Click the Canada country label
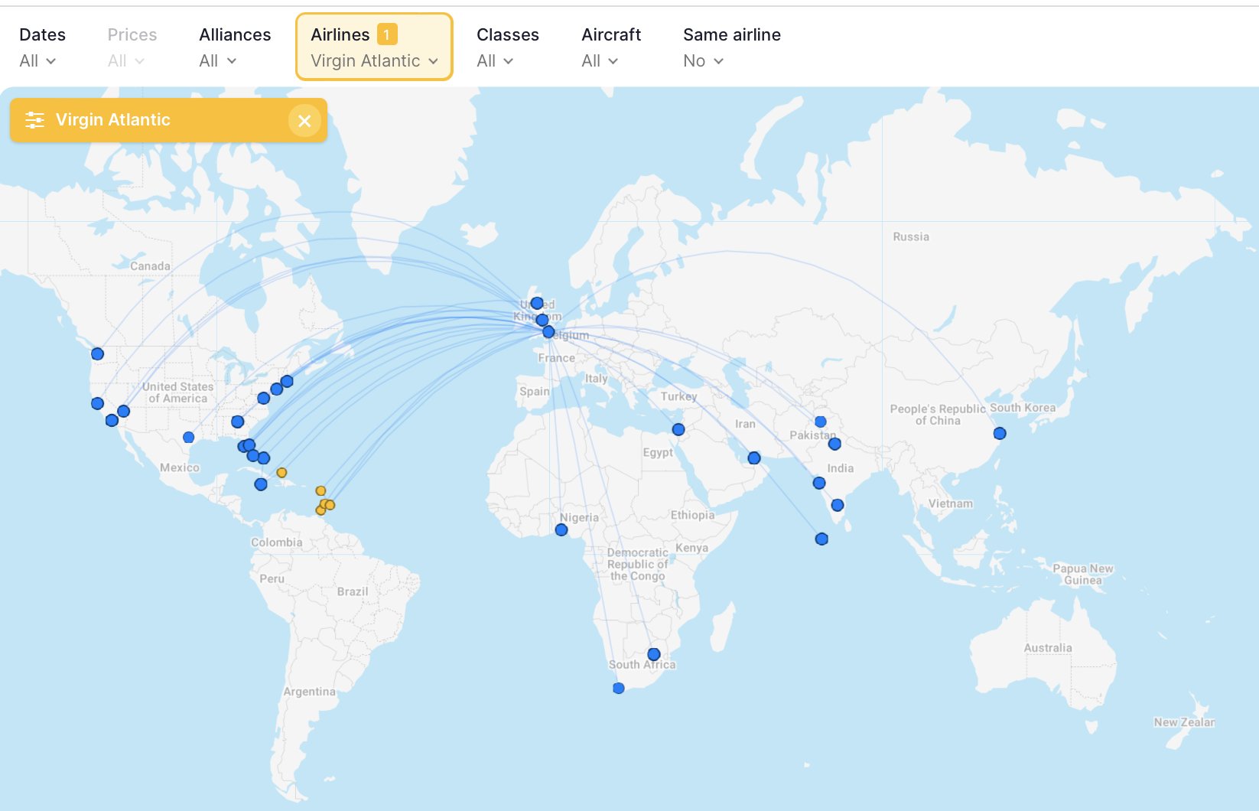Viewport: 1259px width, 811px height. tap(150, 265)
